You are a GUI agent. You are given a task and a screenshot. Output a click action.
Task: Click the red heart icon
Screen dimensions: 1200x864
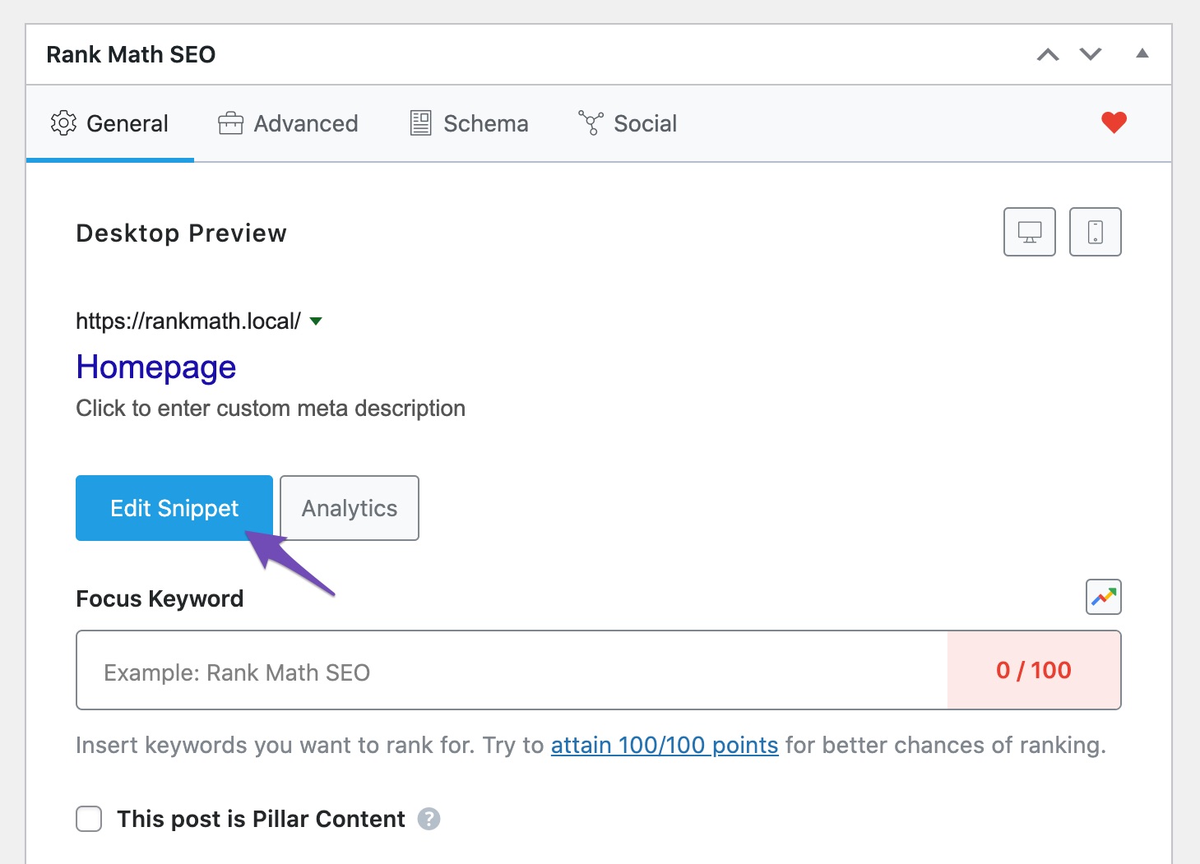[1114, 122]
